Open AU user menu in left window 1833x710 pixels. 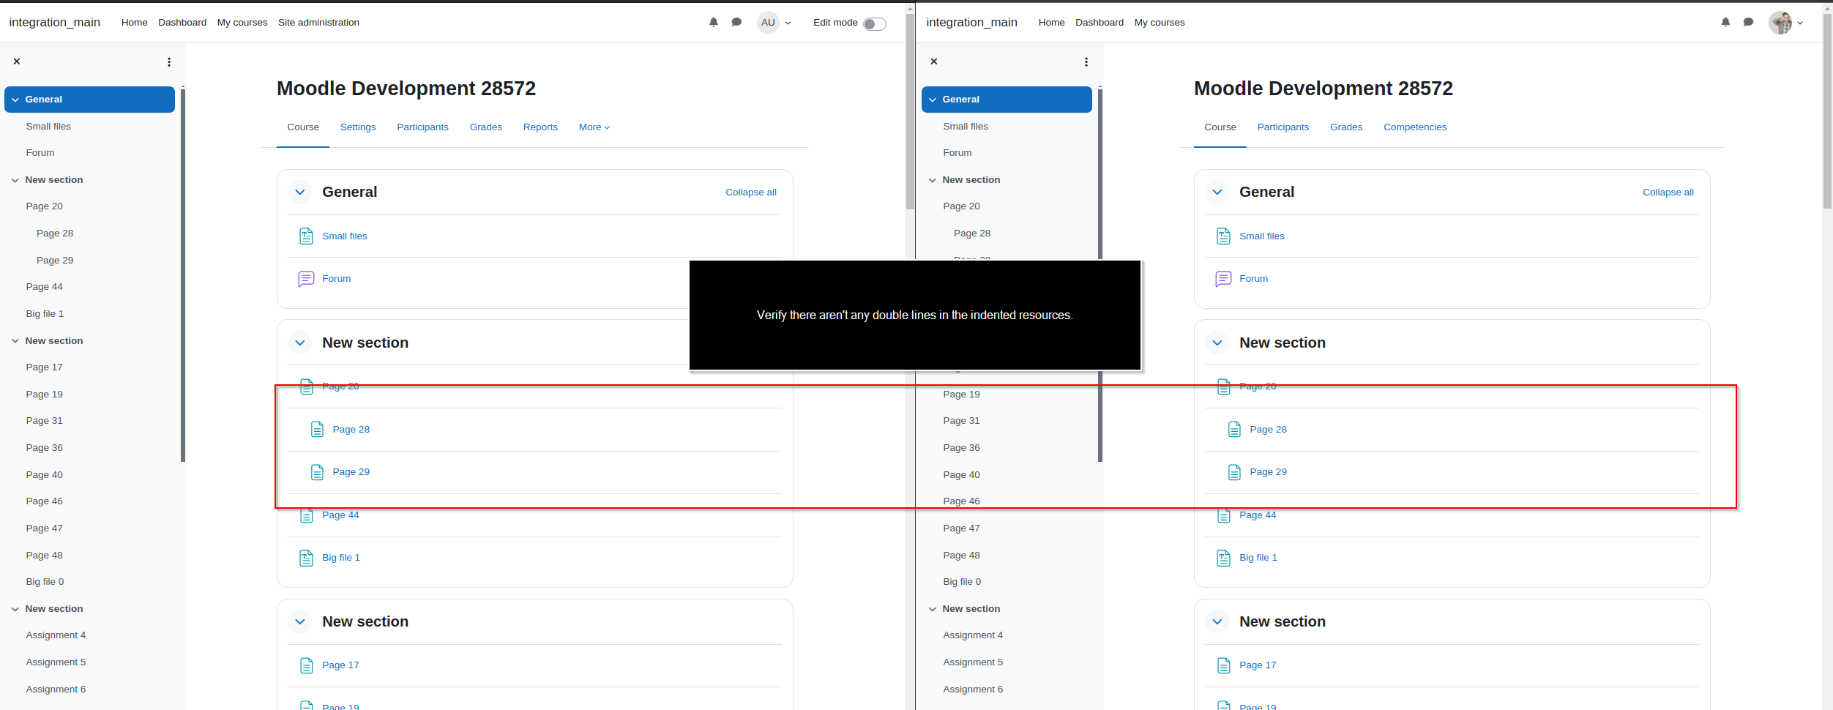tap(774, 23)
